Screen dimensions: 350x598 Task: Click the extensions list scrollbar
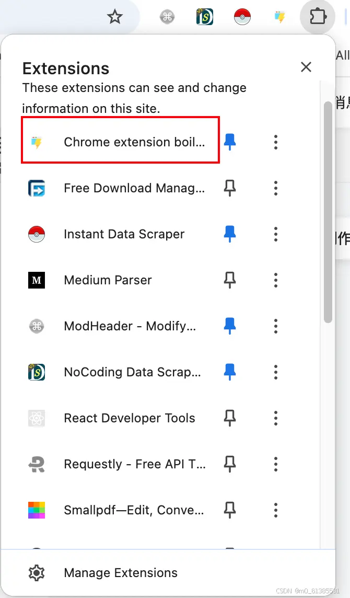328,209
